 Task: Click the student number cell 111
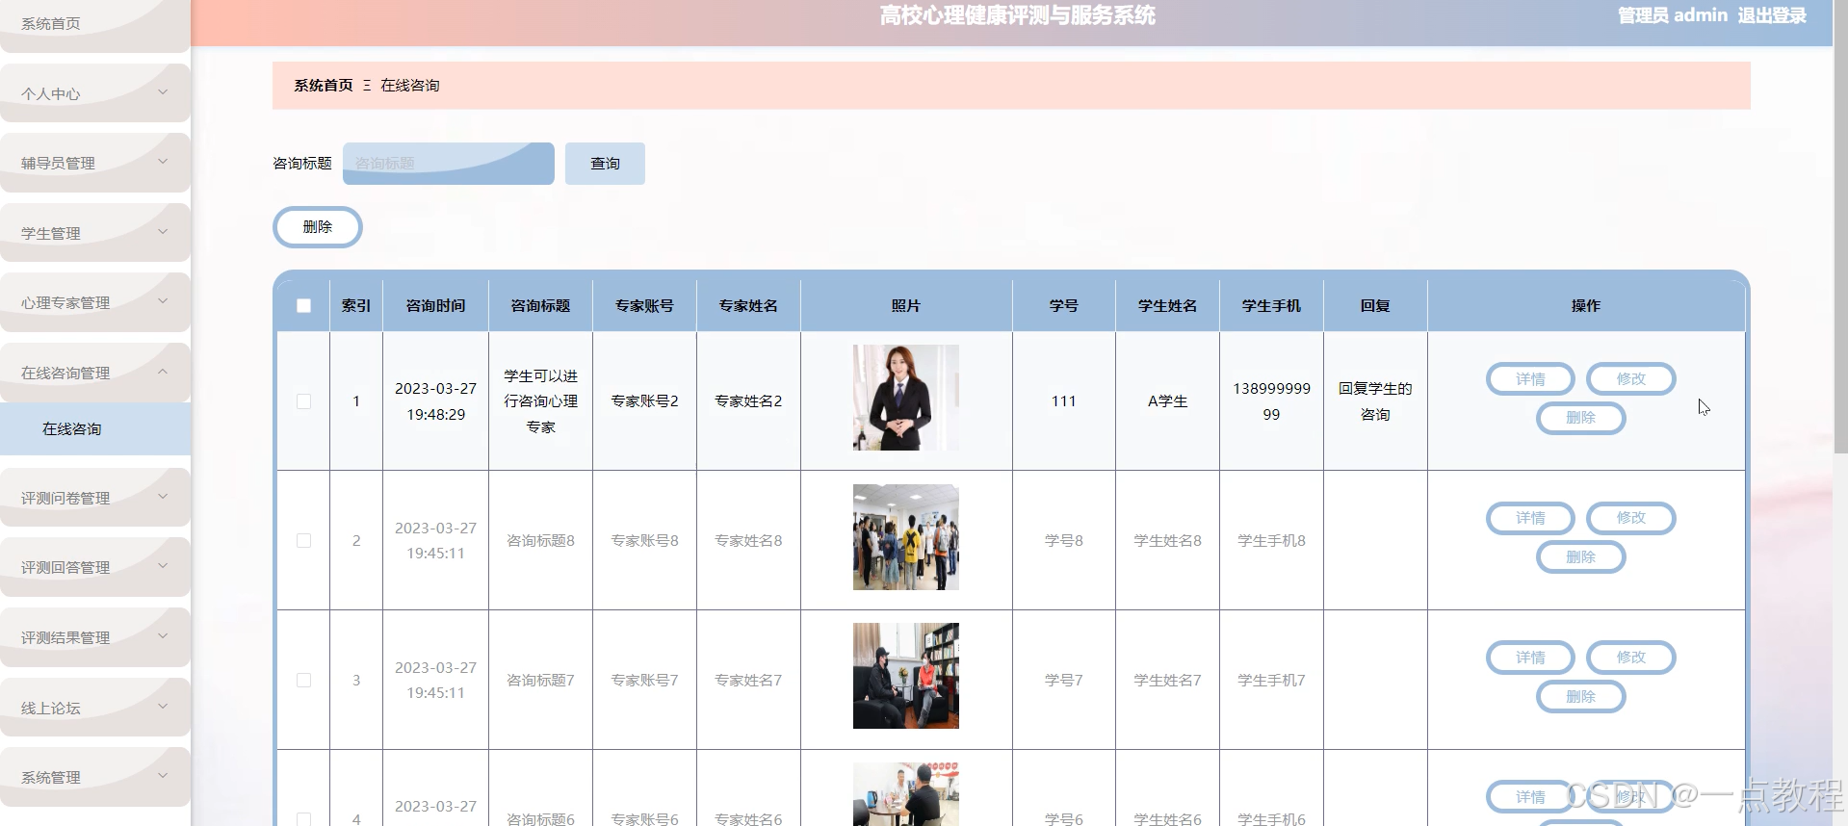click(x=1064, y=401)
